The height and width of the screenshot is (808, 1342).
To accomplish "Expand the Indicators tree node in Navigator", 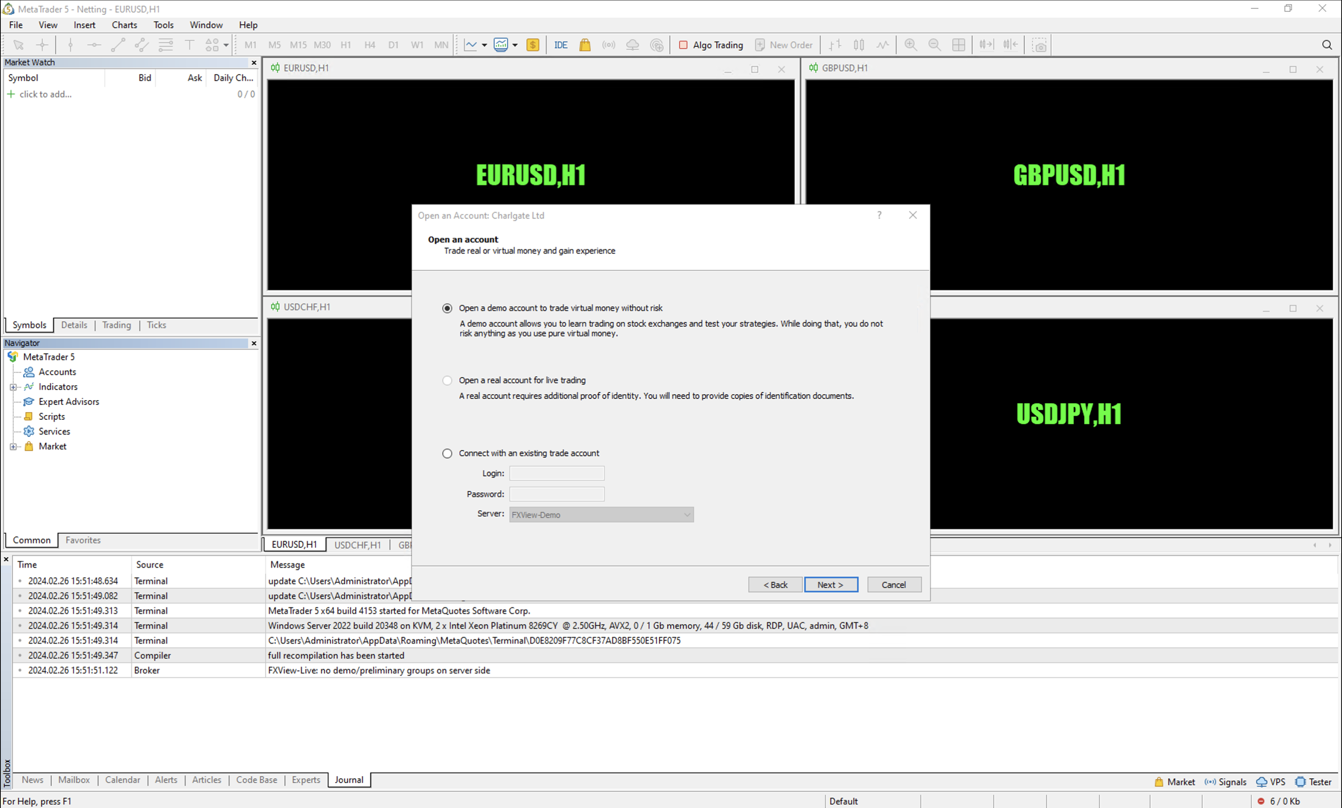I will [x=13, y=386].
